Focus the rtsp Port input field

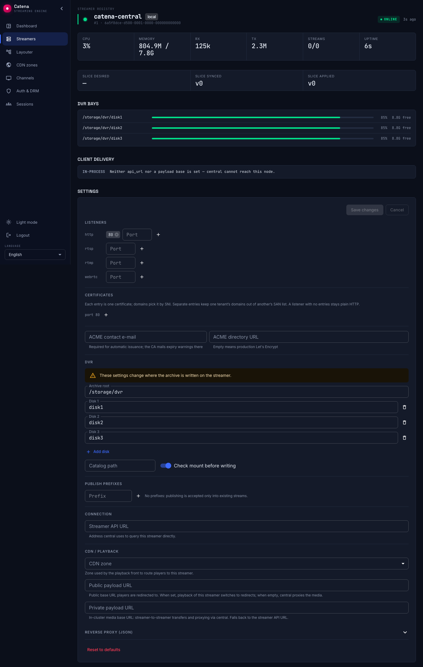pyautogui.click(x=121, y=249)
